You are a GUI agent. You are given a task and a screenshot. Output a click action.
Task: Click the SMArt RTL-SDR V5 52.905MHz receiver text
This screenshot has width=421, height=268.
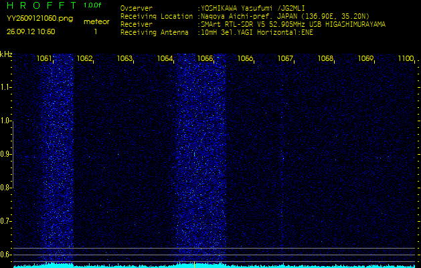(x=293, y=25)
